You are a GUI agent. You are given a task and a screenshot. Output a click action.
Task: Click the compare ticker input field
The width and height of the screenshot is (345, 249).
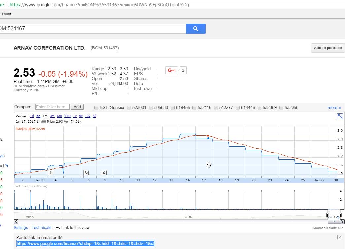[x=52, y=107]
